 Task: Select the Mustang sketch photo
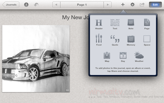pos(36,59)
